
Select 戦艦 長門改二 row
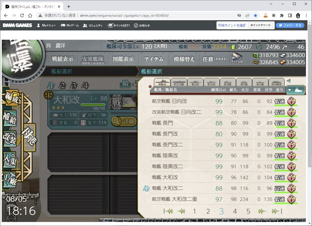coord(224,145)
